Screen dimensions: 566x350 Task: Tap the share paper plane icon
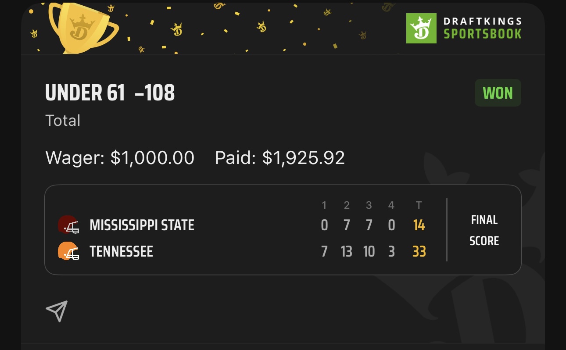(x=57, y=311)
